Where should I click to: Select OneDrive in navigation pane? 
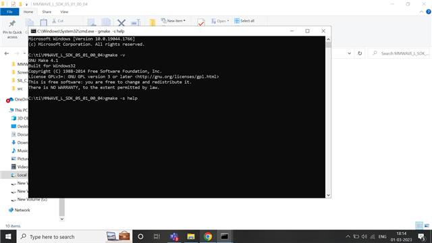(x=17, y=99)
